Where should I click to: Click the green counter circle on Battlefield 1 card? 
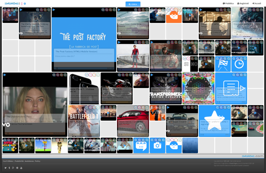click(x=98, y=107)
